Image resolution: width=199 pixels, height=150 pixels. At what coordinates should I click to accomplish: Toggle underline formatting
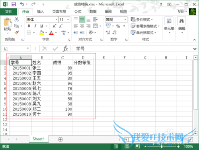tap(41, 26)
